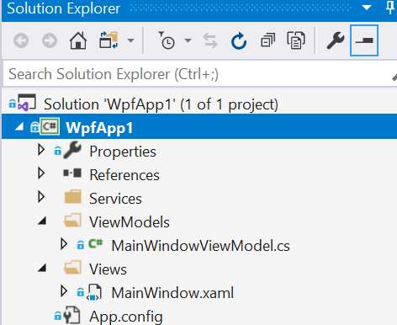Viewport: 397px width, 325px height.
Task: Open the Switch Views dropdown arrow
Action: (x=130, y=40)
